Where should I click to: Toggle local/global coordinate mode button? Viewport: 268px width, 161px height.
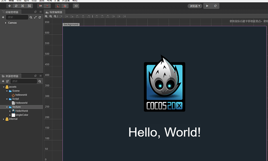point(47,6)
